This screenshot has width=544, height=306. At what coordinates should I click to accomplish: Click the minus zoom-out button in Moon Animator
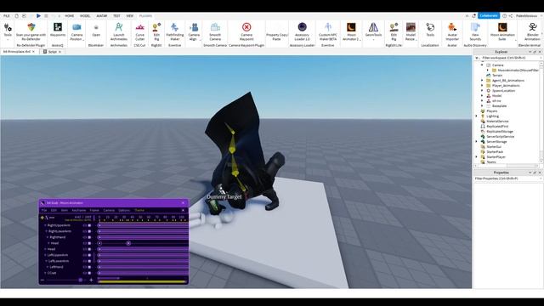tap(42, 280)
